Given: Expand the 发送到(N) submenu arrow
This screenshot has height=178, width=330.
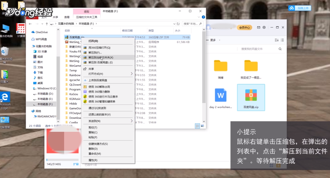Looking at the screenshot, I should coord(132,121).
